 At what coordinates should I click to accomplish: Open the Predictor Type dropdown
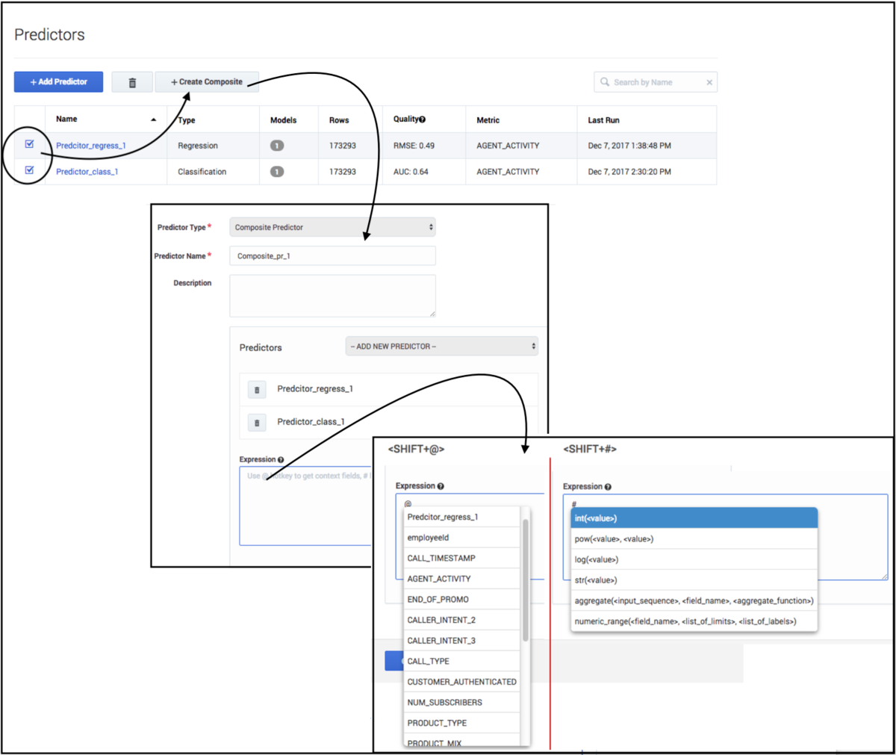click(332, 227)
